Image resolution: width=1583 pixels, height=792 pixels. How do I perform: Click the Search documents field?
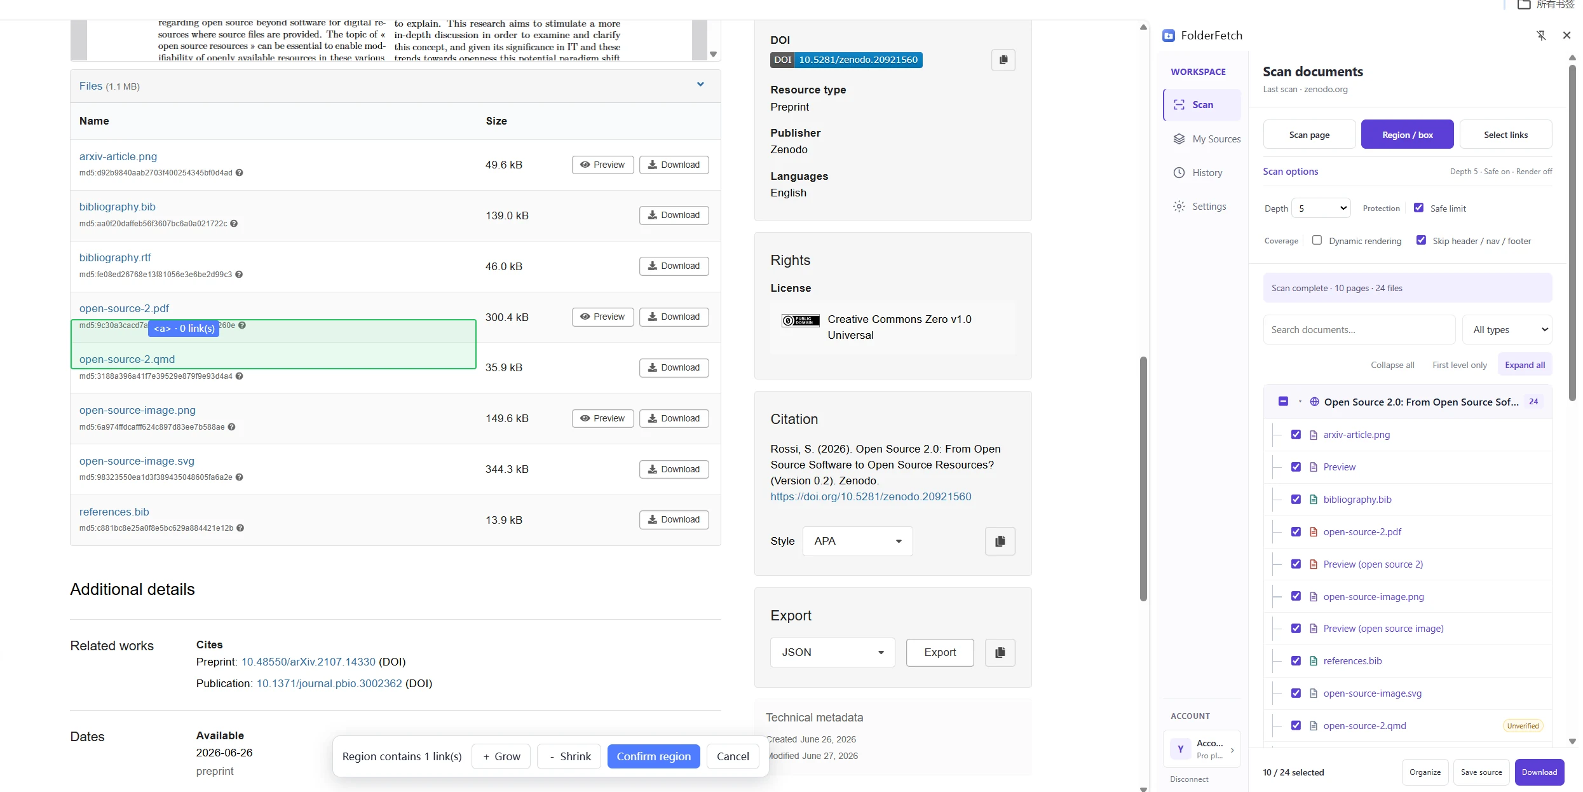(1359, 330)
